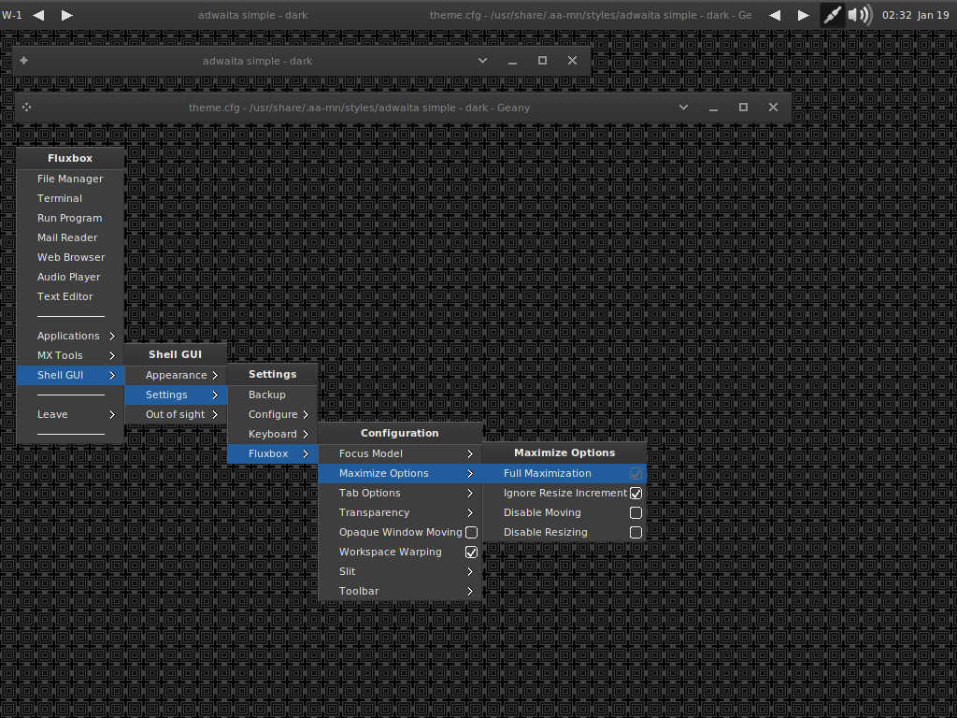
Task: Expand Applications submenu
Action: coord(71,336)
